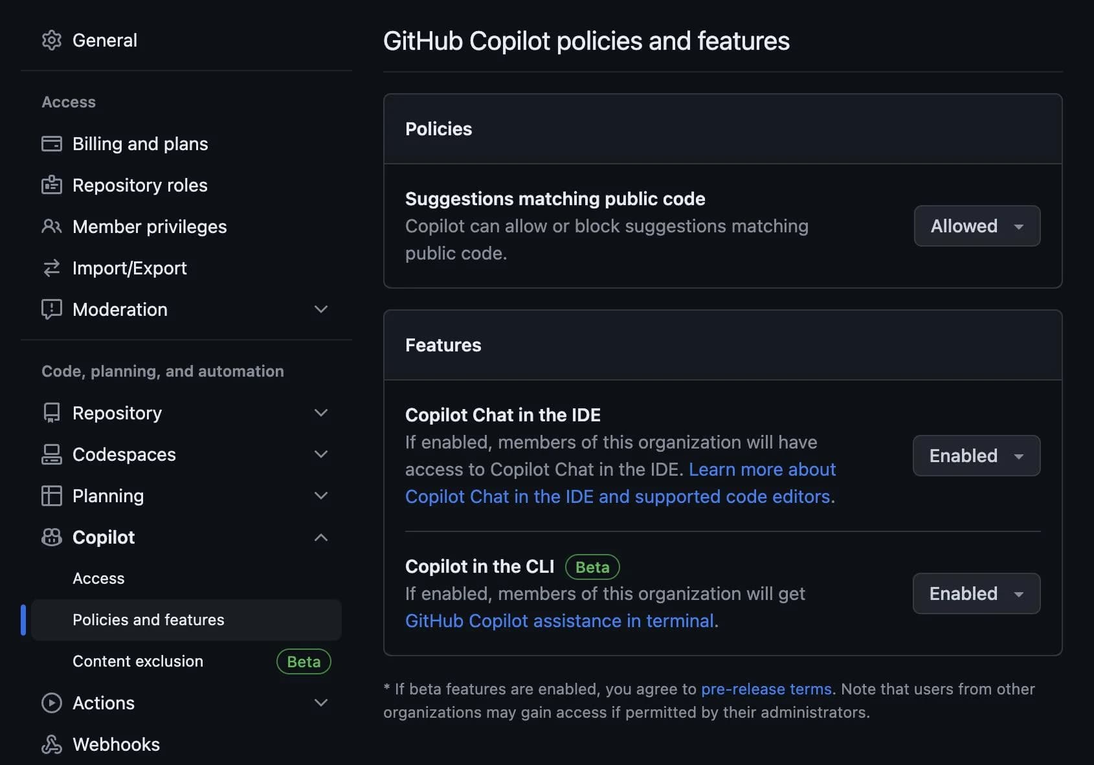Click the Actions play icon
The image size is (1094, 765).
52,703
